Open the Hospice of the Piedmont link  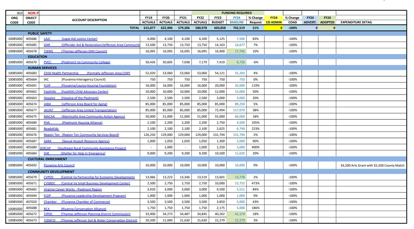71,98
